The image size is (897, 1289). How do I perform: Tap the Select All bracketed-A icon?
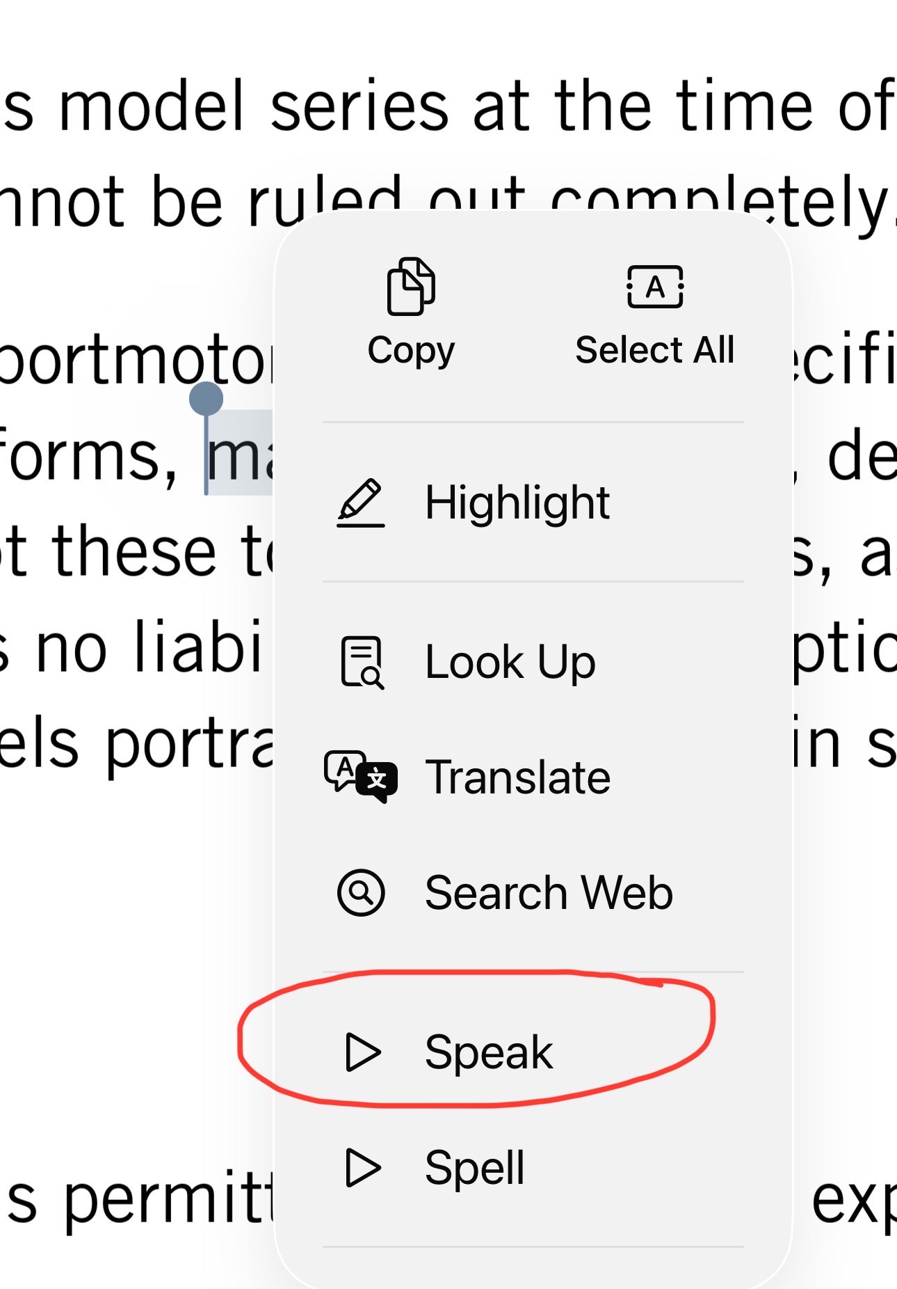point(655,286)
